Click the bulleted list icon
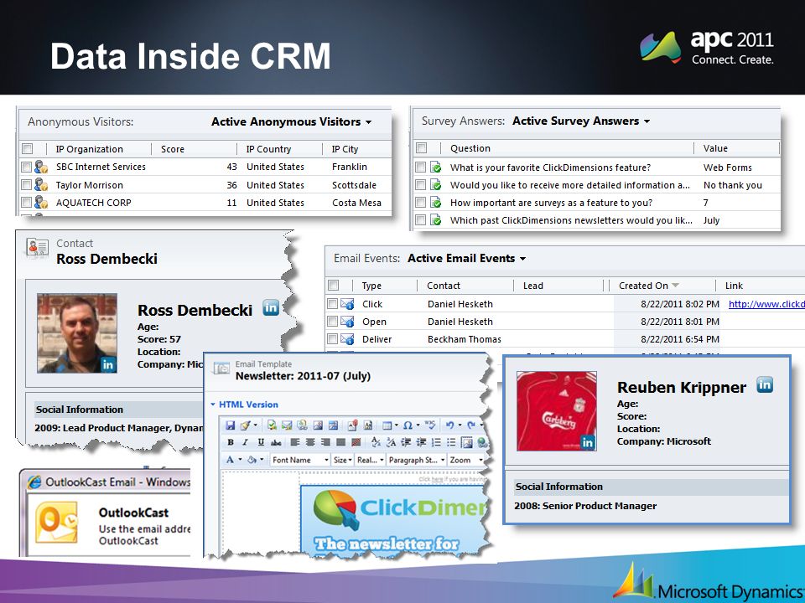 click(x=451, y=442)
